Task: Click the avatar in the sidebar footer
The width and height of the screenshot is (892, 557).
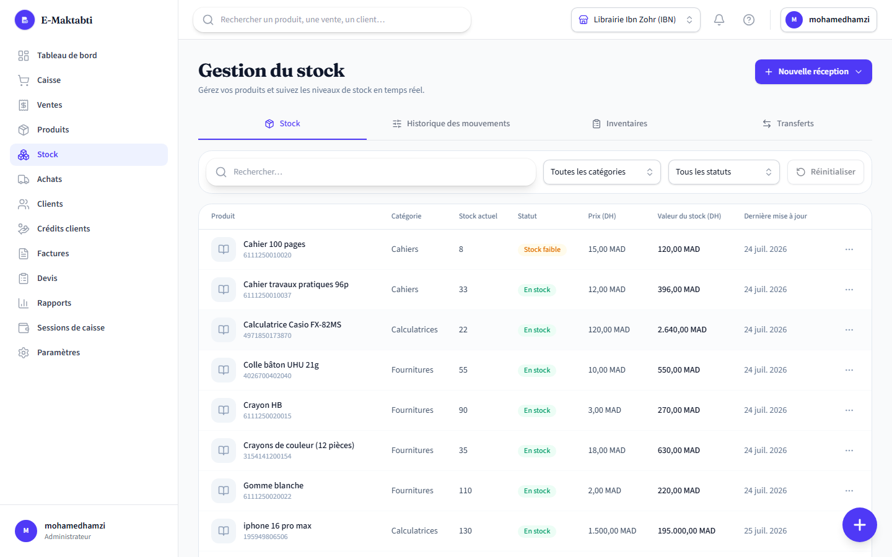Action: 26,531
